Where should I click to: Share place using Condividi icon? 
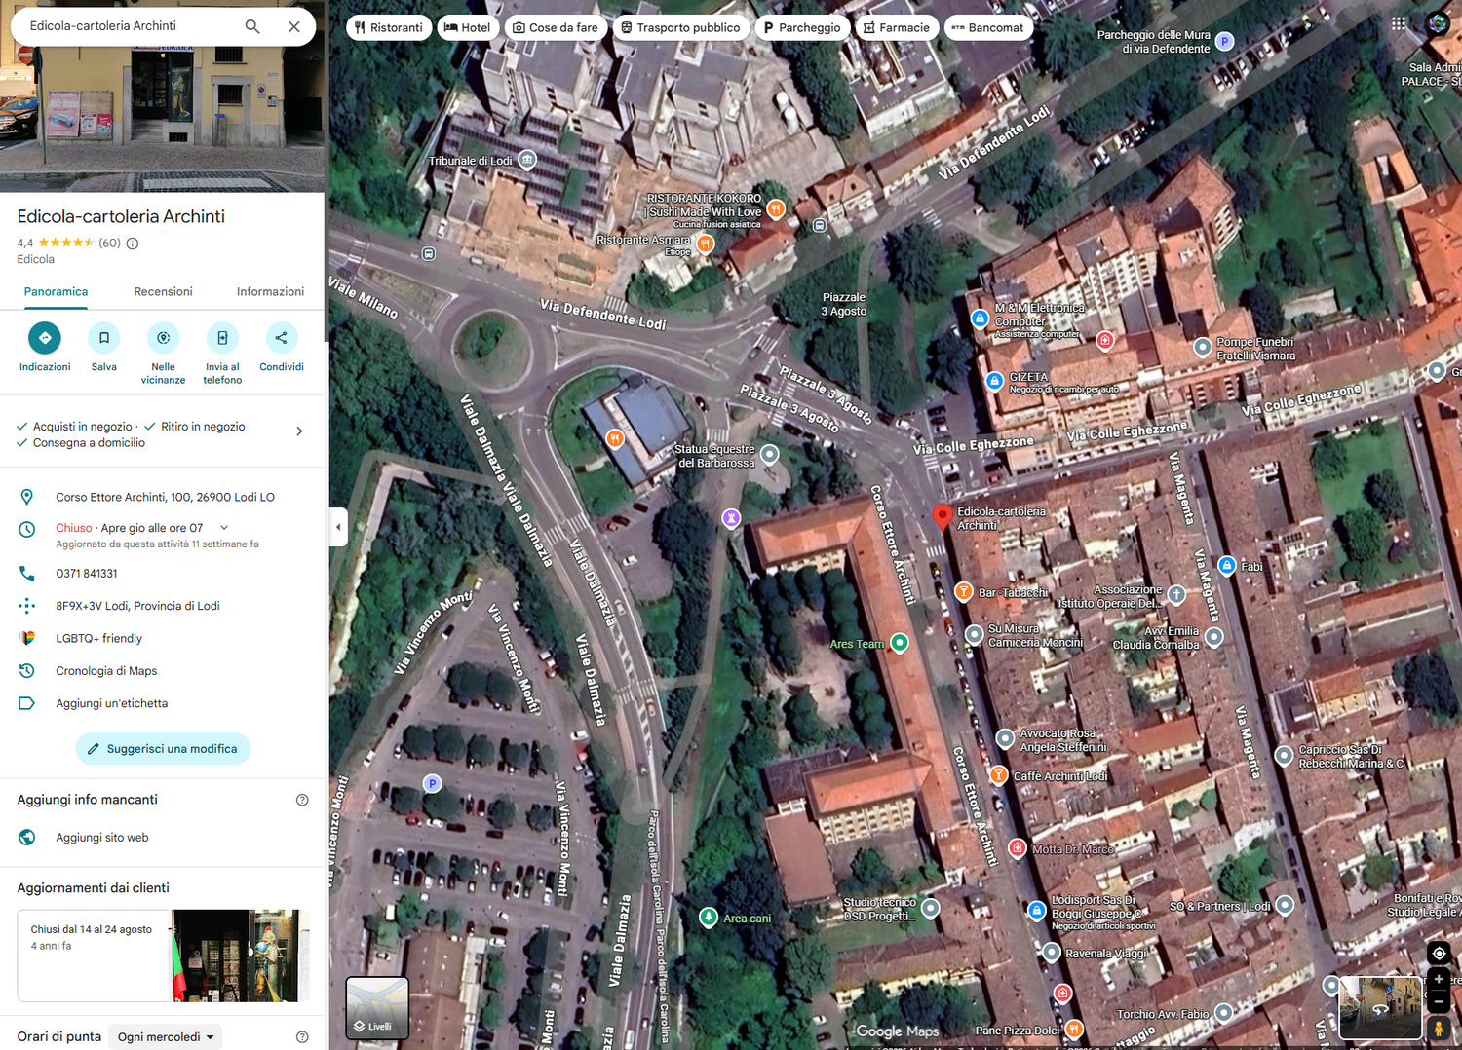coord(282,338)
